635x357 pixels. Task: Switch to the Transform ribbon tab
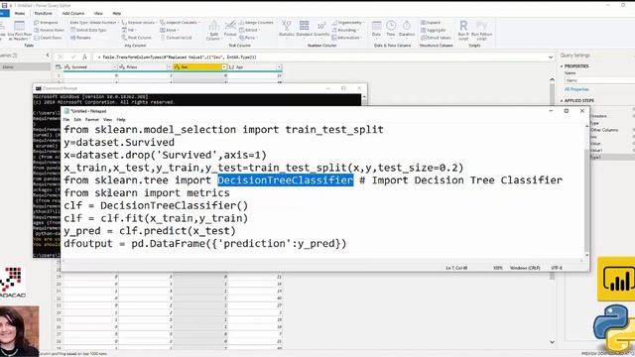point(43,13)
